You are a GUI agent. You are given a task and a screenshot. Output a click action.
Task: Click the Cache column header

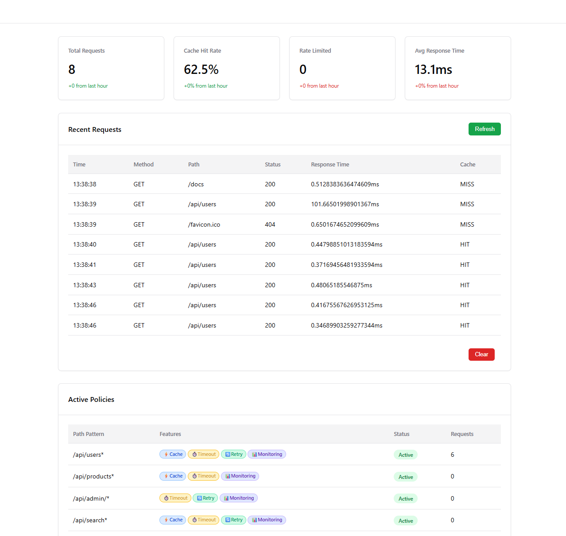[x=468, y=164]
